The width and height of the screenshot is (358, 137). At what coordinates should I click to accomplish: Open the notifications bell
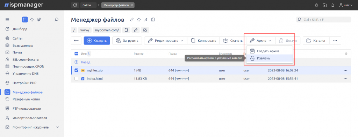[x=333, y=5]
